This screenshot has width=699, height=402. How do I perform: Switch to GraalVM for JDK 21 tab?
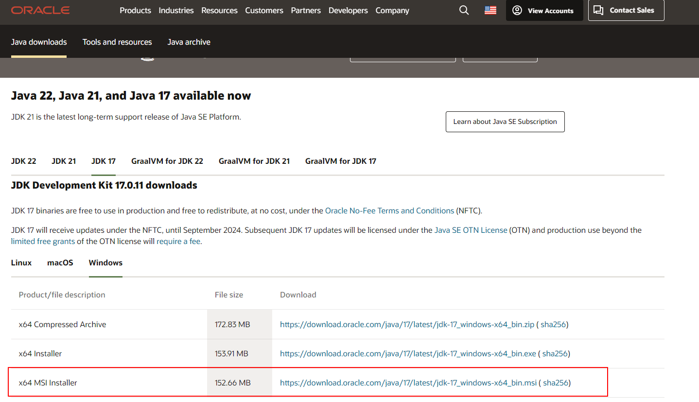254,161
